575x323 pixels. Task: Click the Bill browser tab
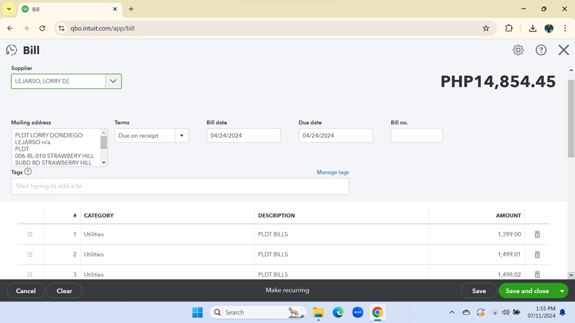pyautogui.click(x=69, y=9)
